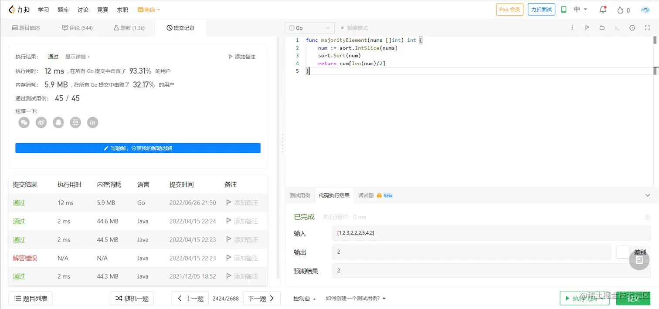Collapse the console panel chevron

648,195
